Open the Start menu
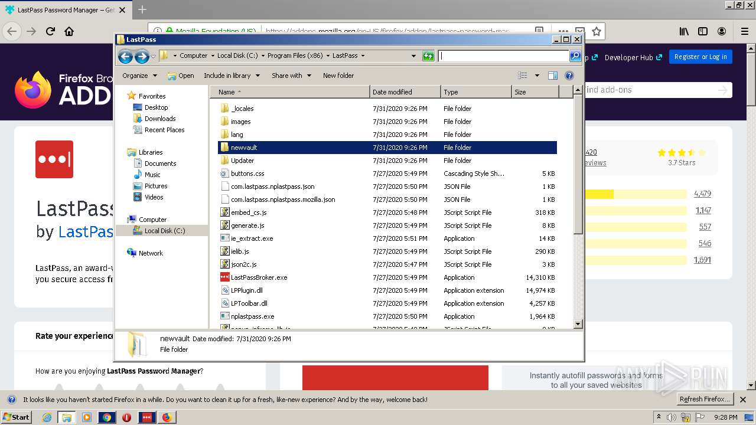756x425 pixels. 17,417
